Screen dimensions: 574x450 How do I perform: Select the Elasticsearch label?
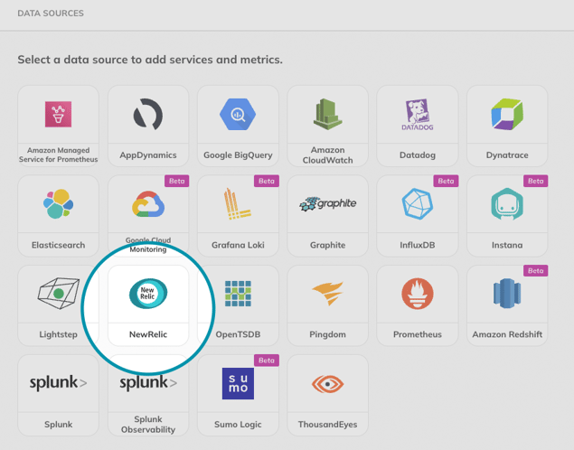click(x=58, y=245)
